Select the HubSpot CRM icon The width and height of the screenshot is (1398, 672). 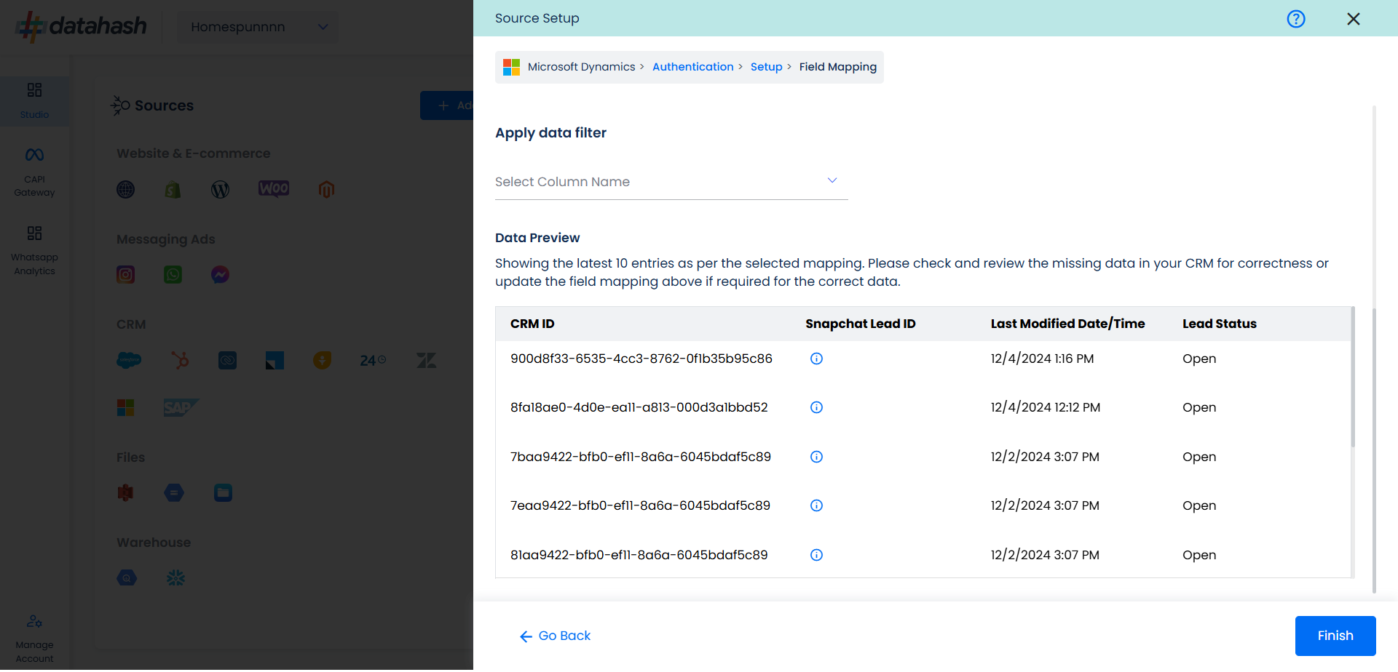click(x=180, y=360)
